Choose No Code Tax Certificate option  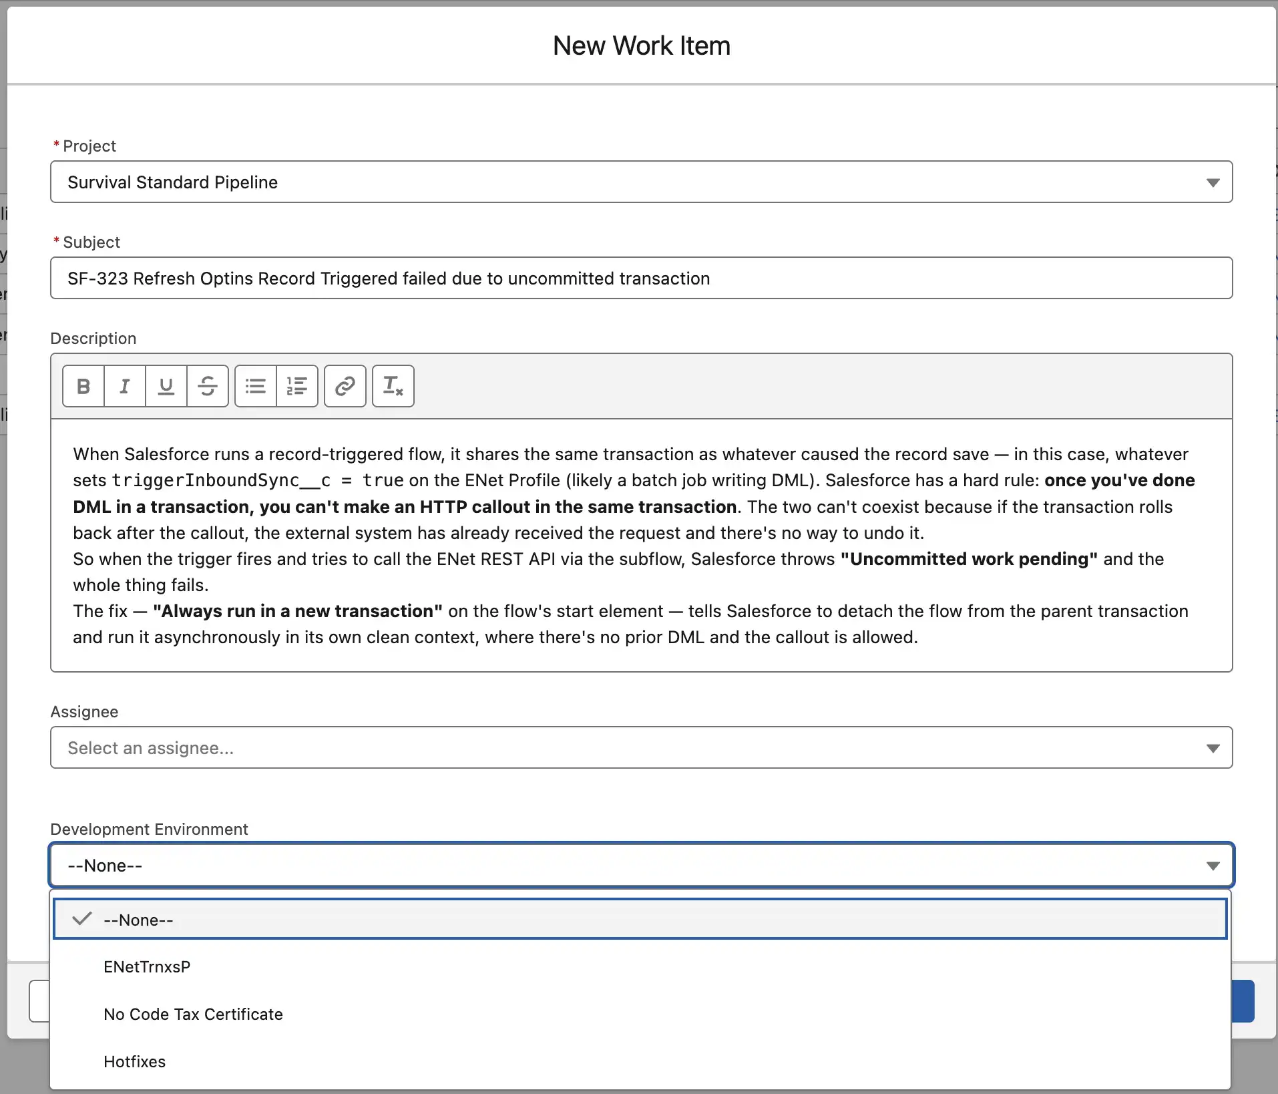coord(640,1014)
